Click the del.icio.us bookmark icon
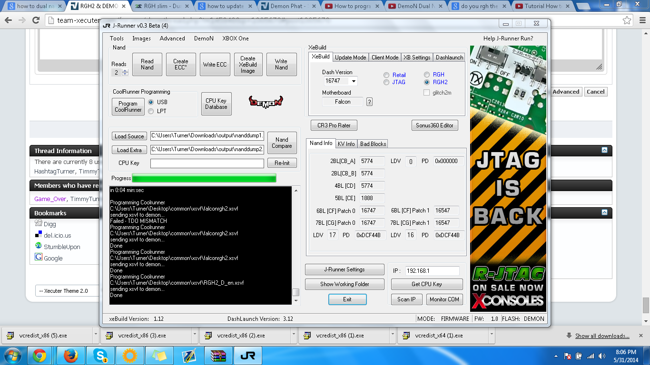The height and width of the screenshot is (365, 650). point(39,235)
